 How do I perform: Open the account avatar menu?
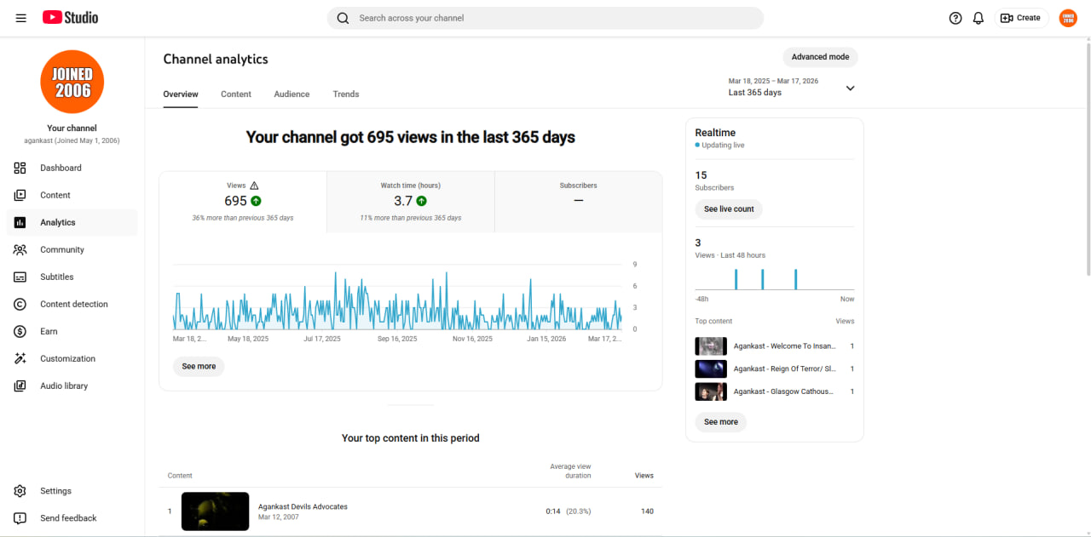pos(1068,18)
